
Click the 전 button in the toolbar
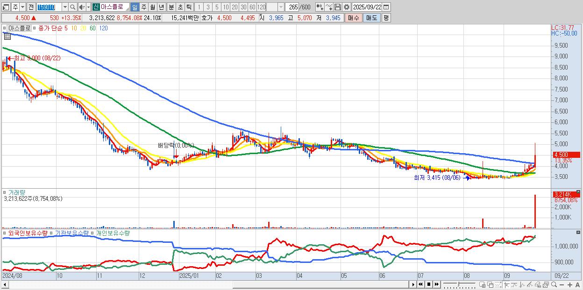(x=31, y=7)
